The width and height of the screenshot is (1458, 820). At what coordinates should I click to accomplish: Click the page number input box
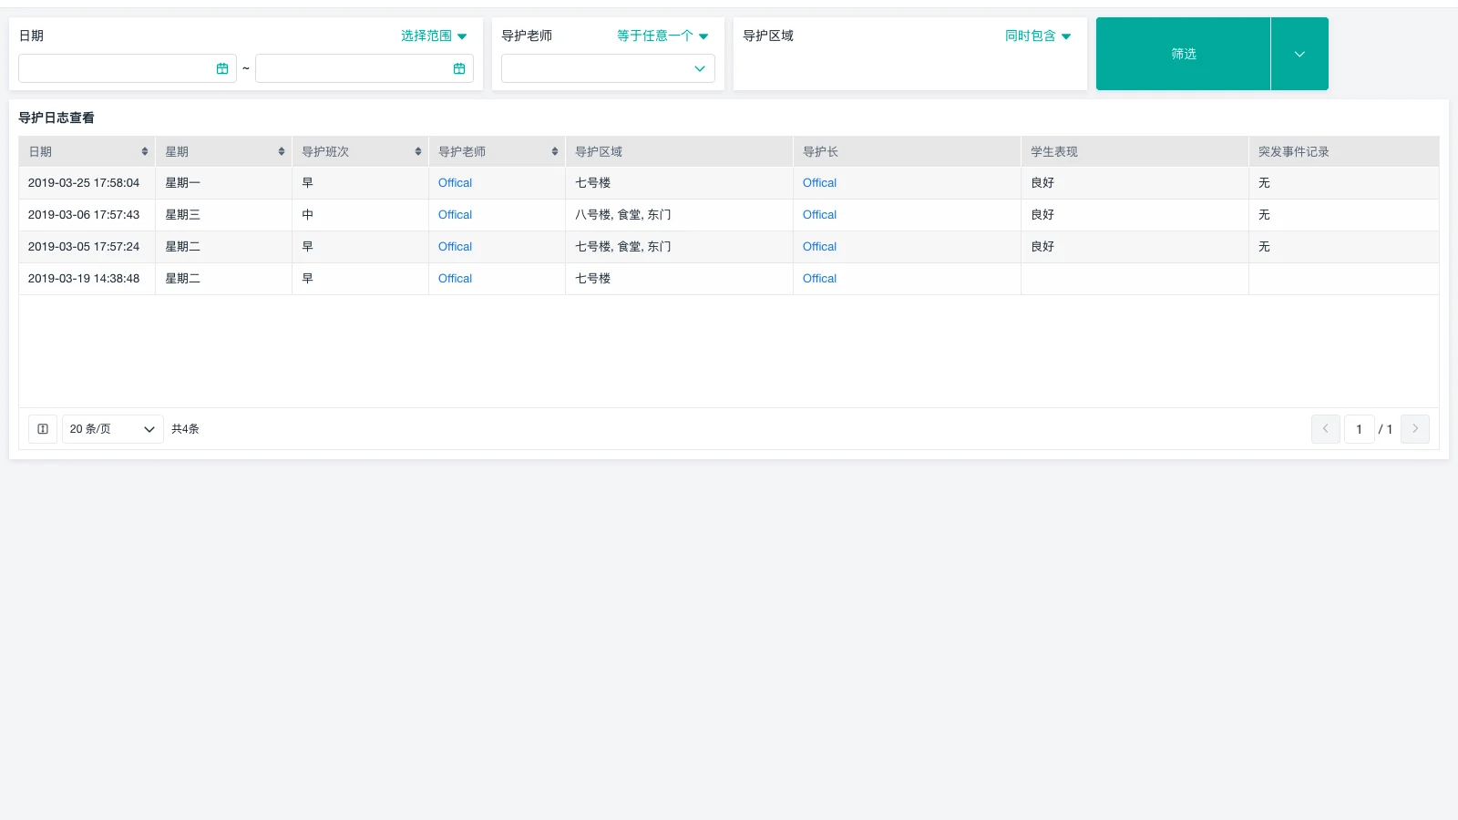click(1359, 429)
